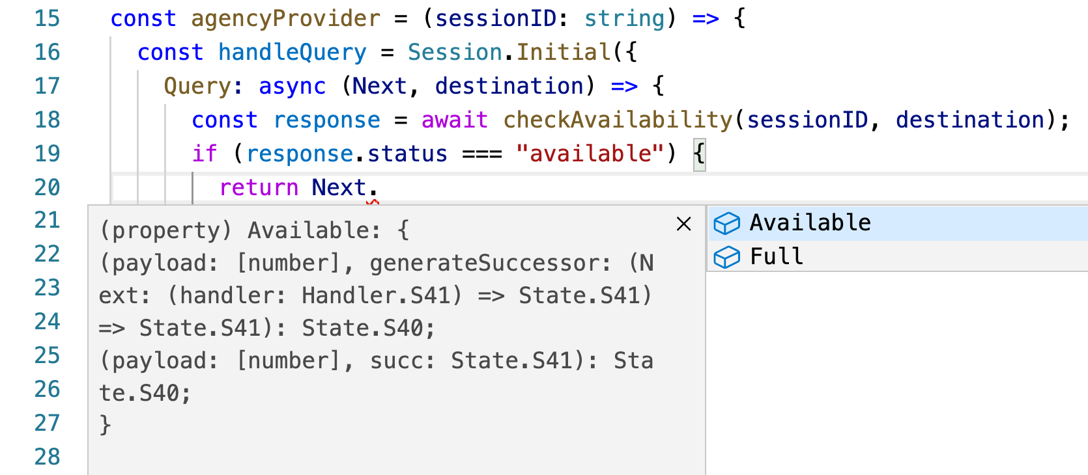Click the highlighted opening brace on line 19

click(699, 154)
